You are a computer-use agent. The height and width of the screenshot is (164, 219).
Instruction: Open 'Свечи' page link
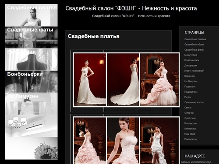coord(188,108)
